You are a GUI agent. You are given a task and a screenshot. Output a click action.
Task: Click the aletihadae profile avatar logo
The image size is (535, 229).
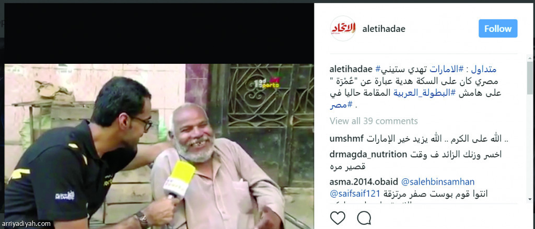(343, 28)
